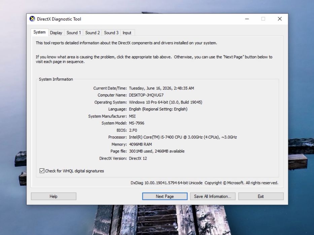The image size is (314, 235).
Task: Open the Sound 2 tab
Action: point(92,33)
